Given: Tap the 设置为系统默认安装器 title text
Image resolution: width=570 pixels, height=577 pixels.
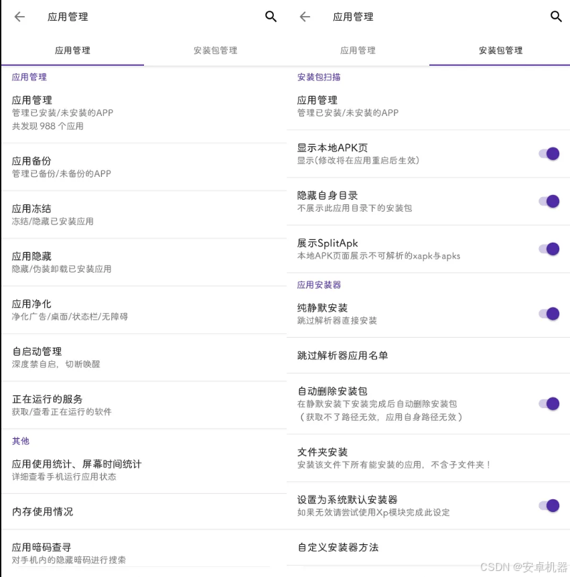Looking at the screenshot, I should (348, 500).
